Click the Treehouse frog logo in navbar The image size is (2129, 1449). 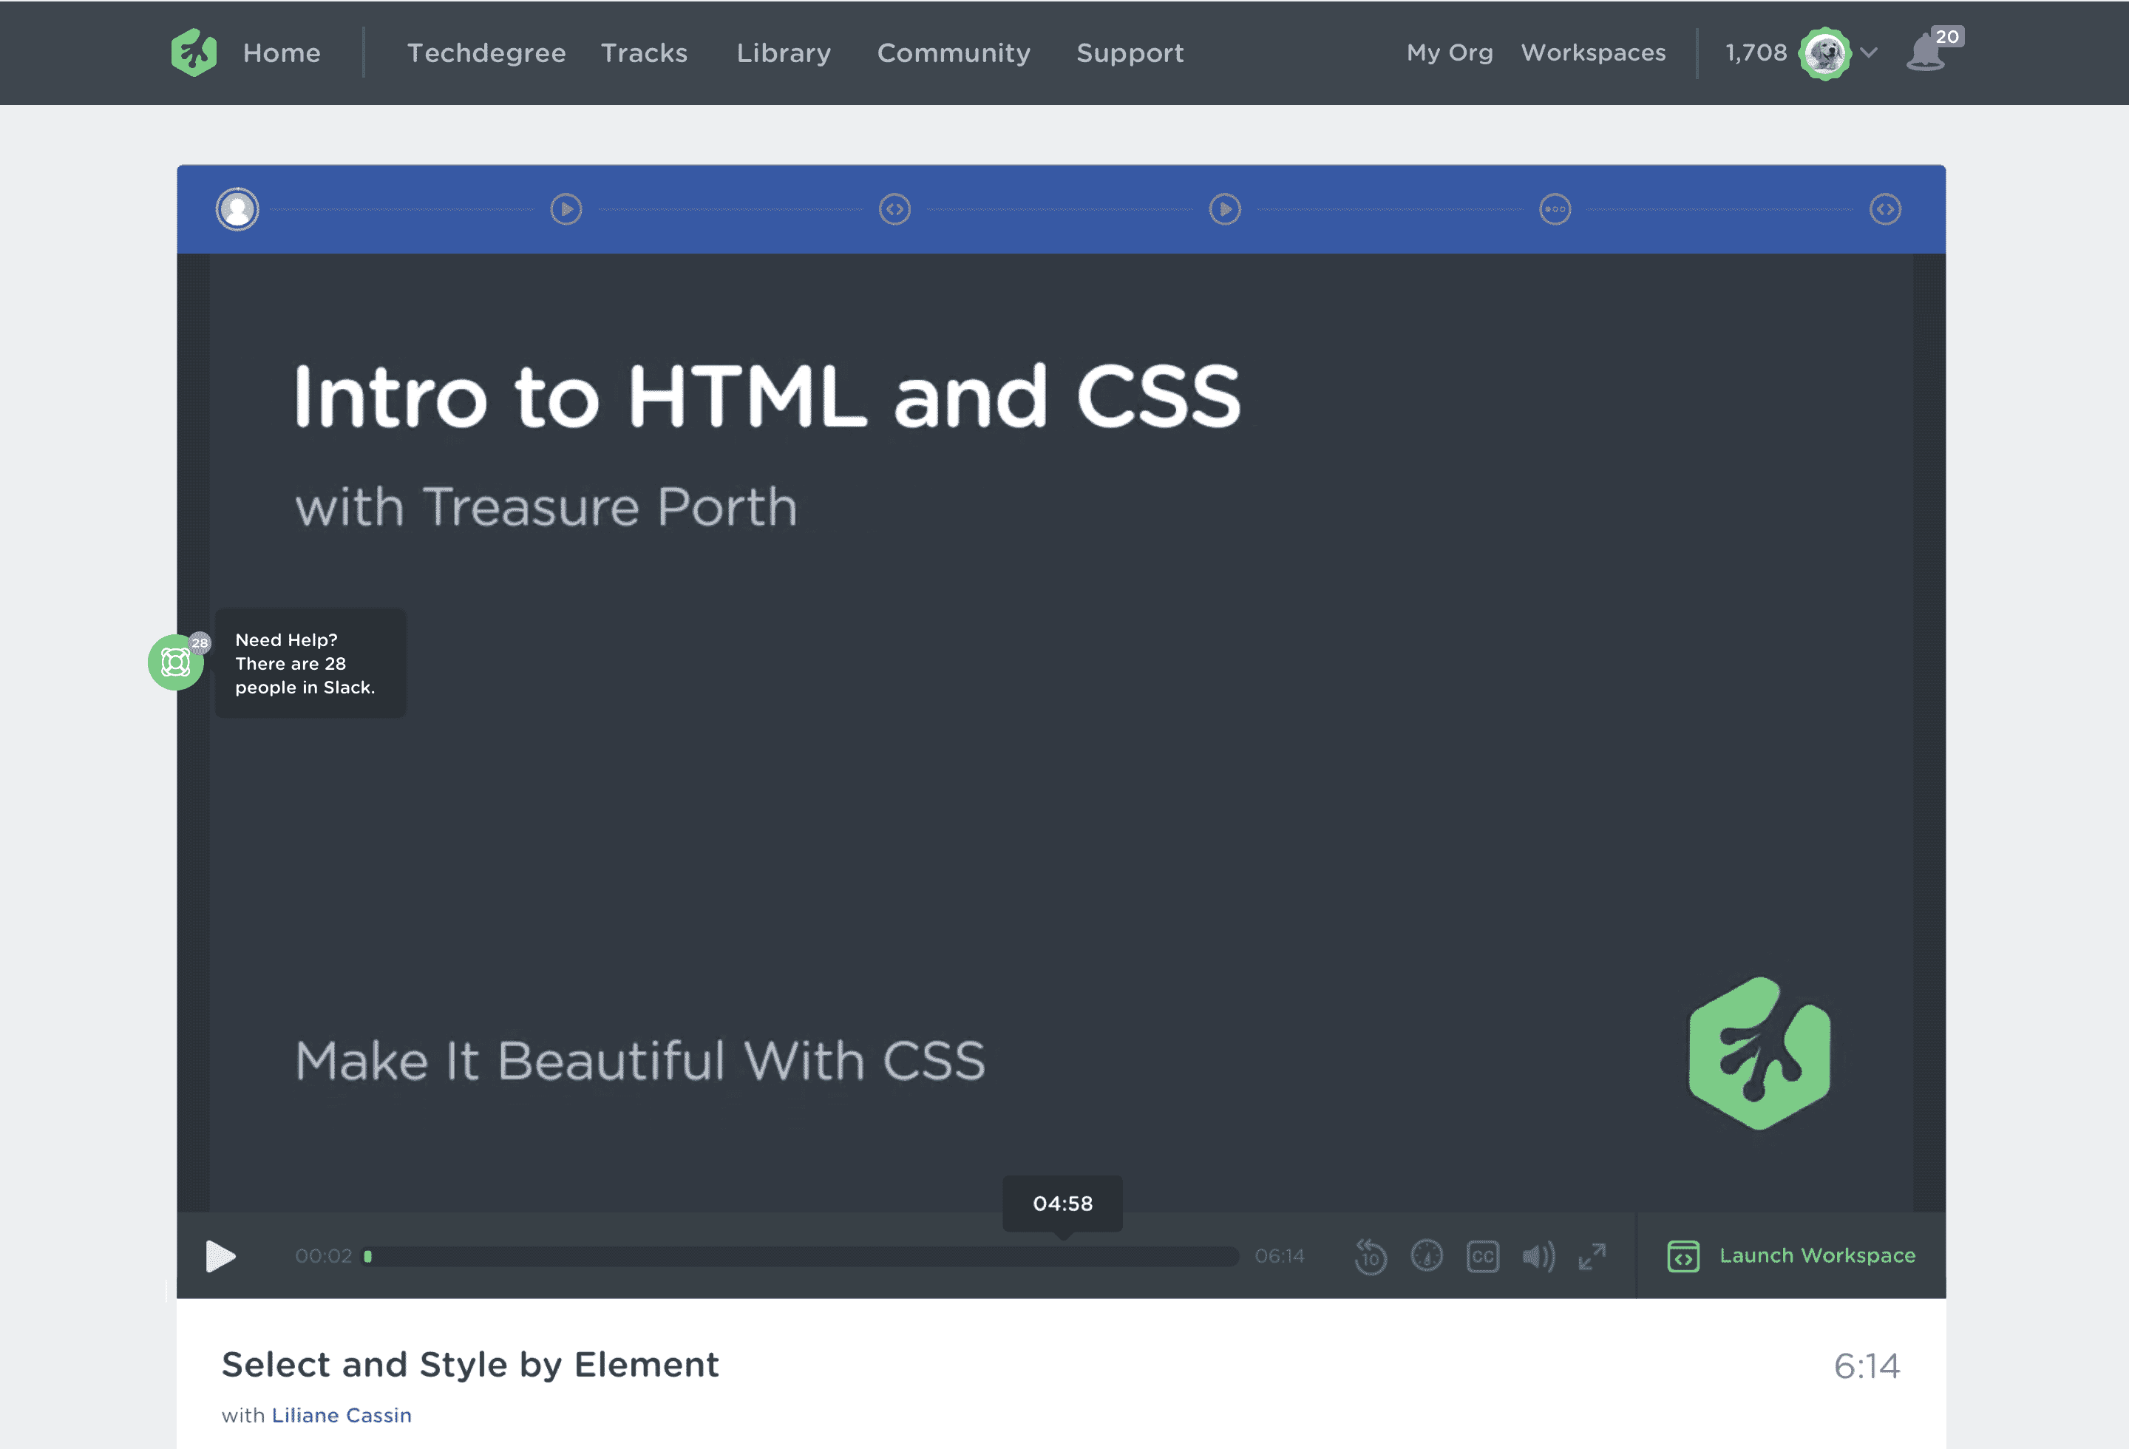[x=193, y=52]
